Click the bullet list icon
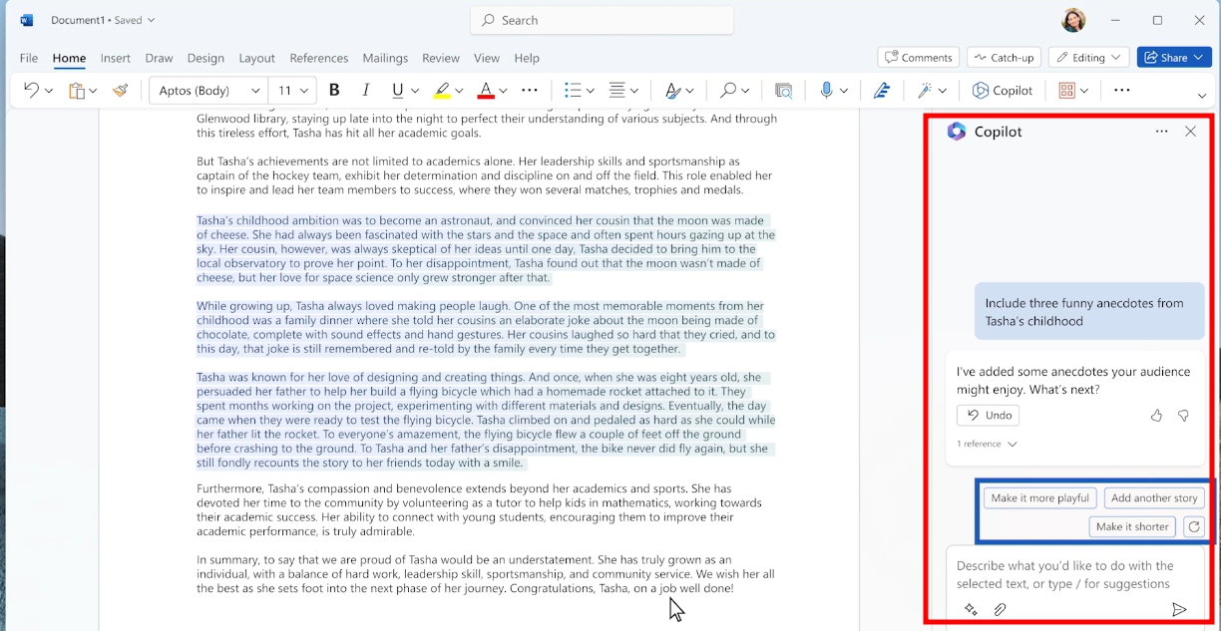The height and width of the screenshot is (631, 1221). coord(573,91)
